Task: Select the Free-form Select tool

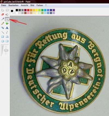Action: (3, 10)
